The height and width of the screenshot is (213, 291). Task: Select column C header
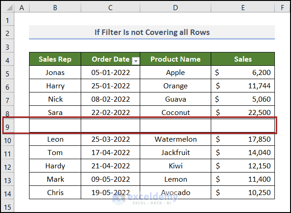pyautogui.click(x=110, y=7)
